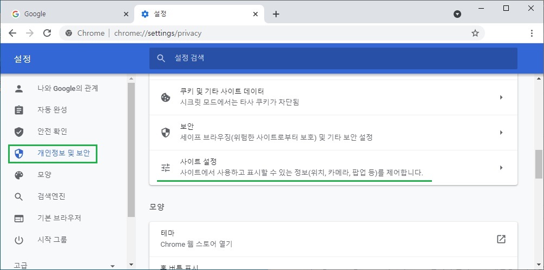
Task: Click the blue shield icon beside 개인정보 및 보안
Action: [19, 154]
